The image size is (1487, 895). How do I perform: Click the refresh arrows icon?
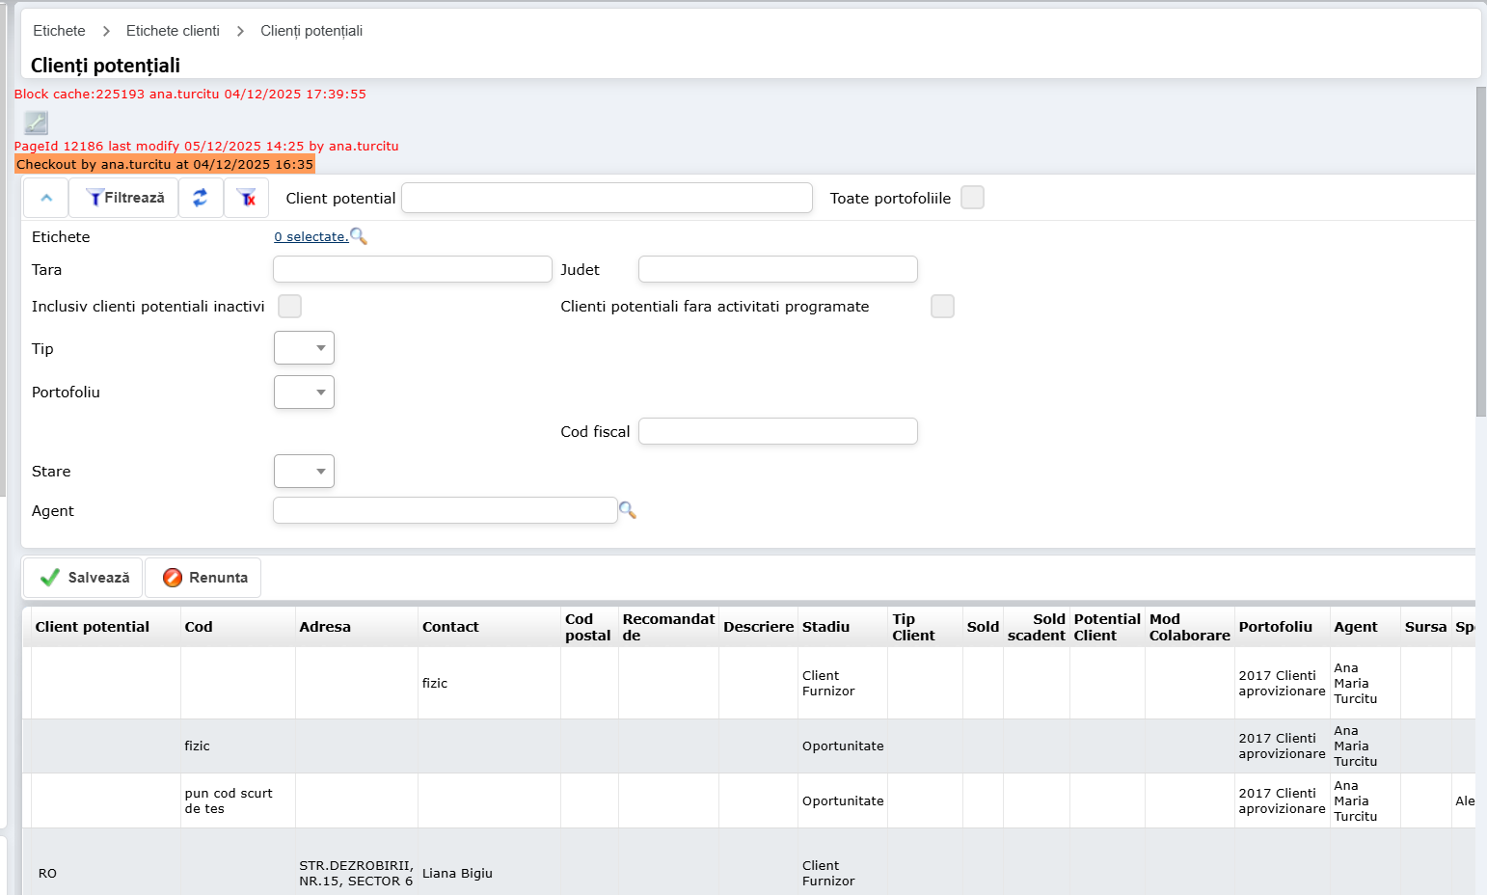[201, 198]
